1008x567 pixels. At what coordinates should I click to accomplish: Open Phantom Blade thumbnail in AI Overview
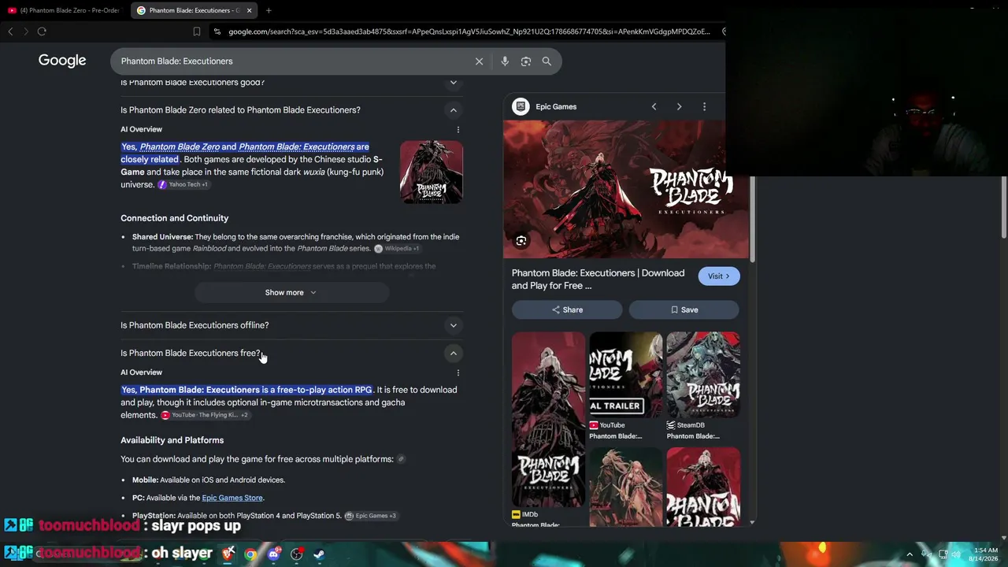[432, 172]
